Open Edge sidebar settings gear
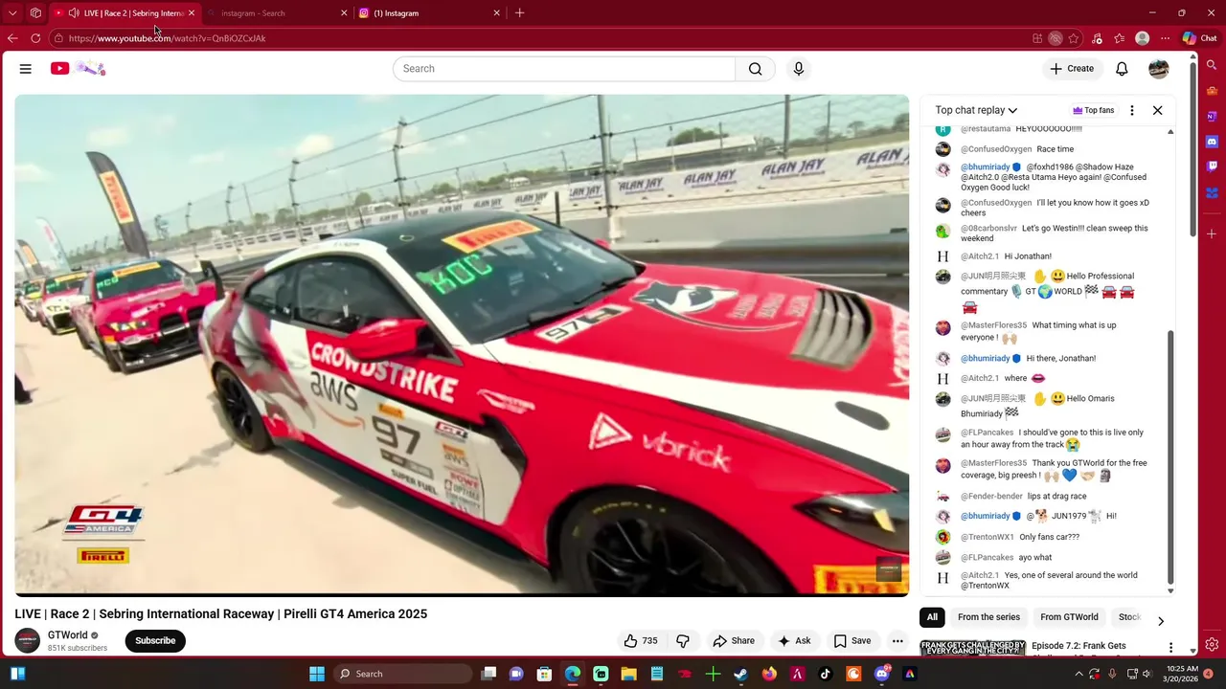This screenshot has height=689, width=1226. [1212, 645]
